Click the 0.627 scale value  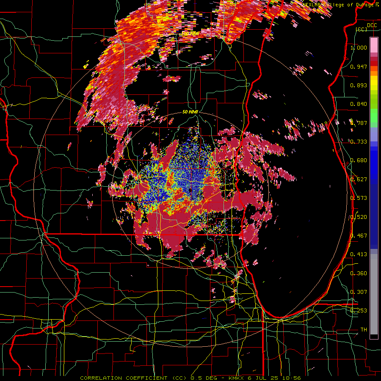(359, 179)
